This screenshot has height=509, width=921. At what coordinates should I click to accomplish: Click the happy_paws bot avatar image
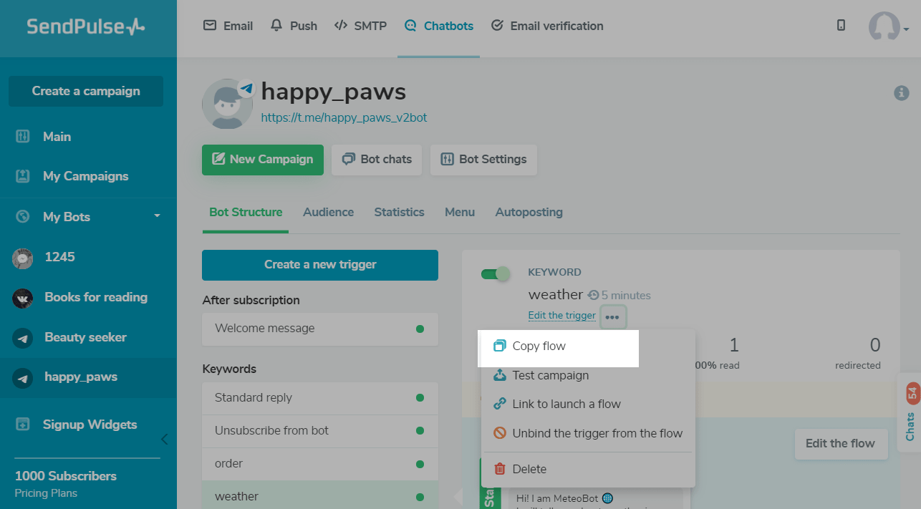(x=228, y=104)
